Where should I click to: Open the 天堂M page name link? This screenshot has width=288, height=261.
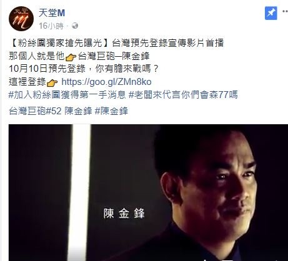pos(52,13)
